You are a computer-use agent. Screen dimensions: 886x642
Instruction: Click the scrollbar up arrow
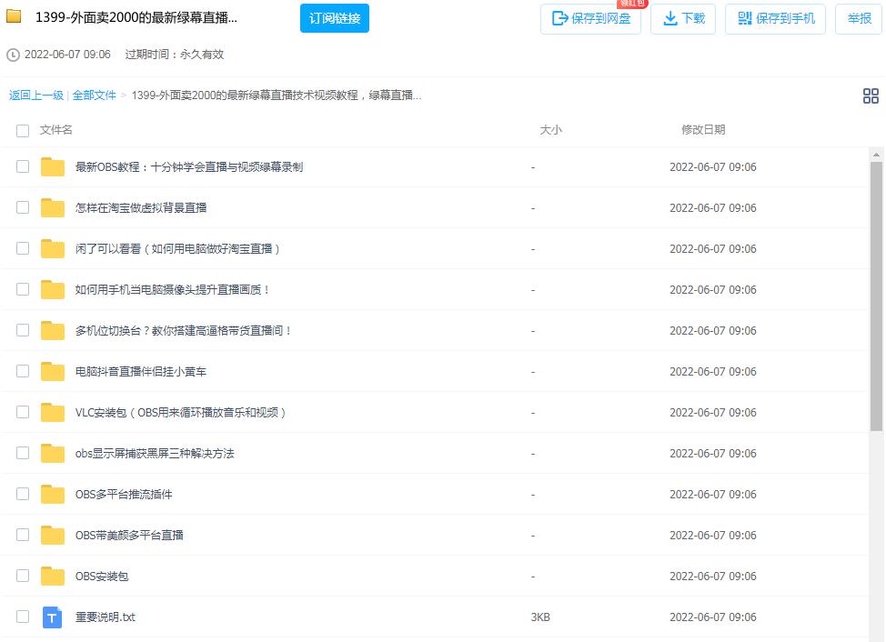(876, 155)
